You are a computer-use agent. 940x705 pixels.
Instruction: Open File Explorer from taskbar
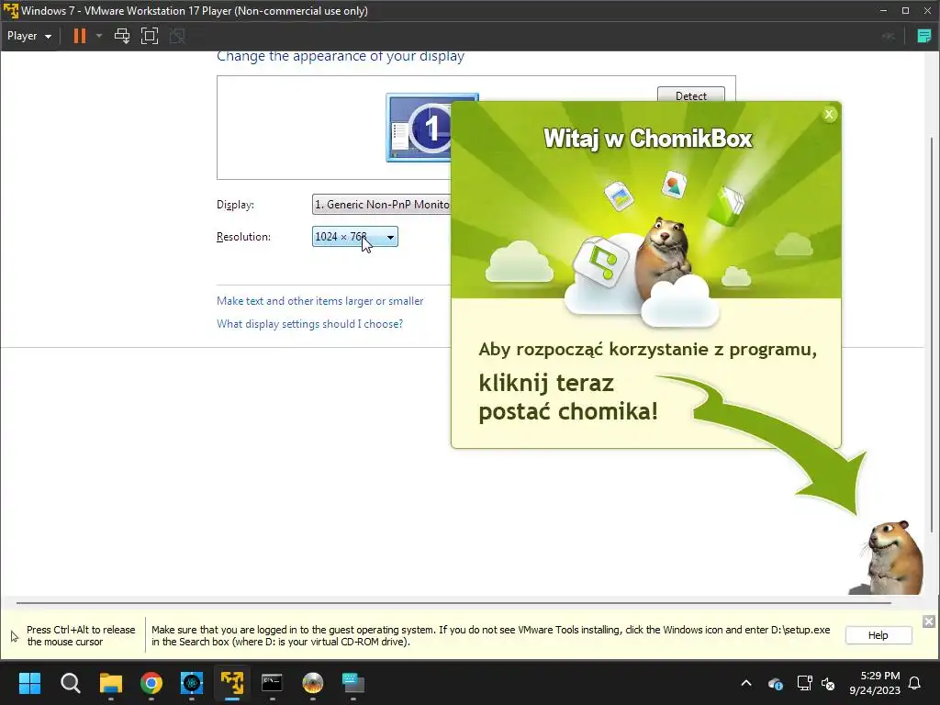click(111, 683)
